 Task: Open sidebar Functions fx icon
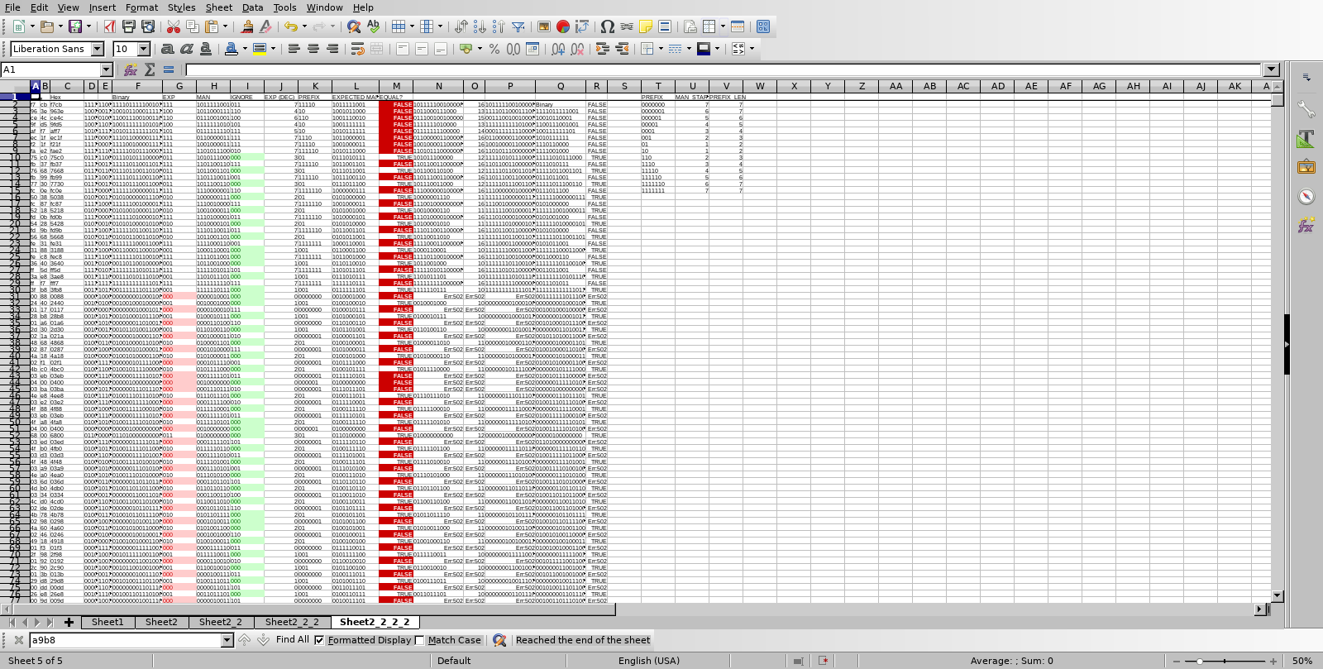1306,225
